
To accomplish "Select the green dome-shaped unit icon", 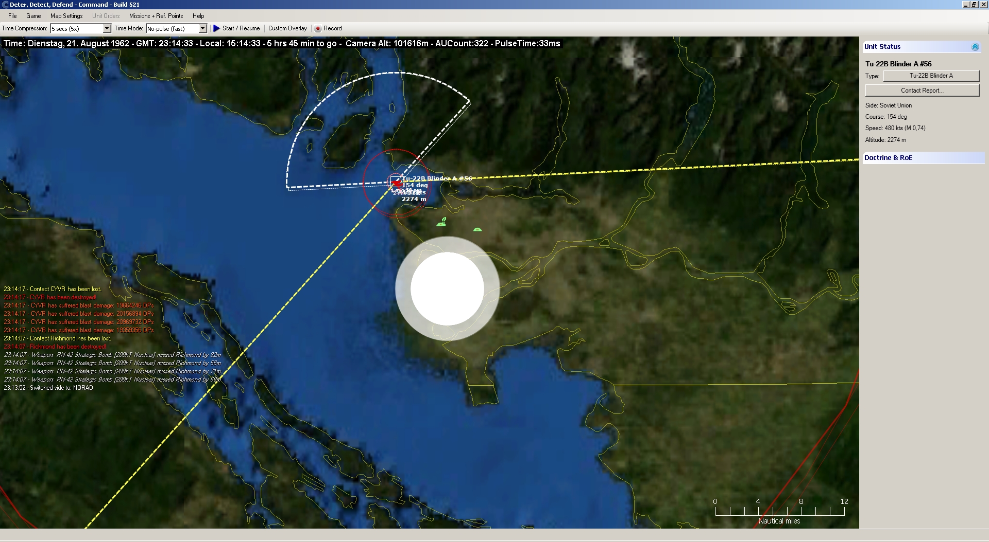I will [478, 229].
